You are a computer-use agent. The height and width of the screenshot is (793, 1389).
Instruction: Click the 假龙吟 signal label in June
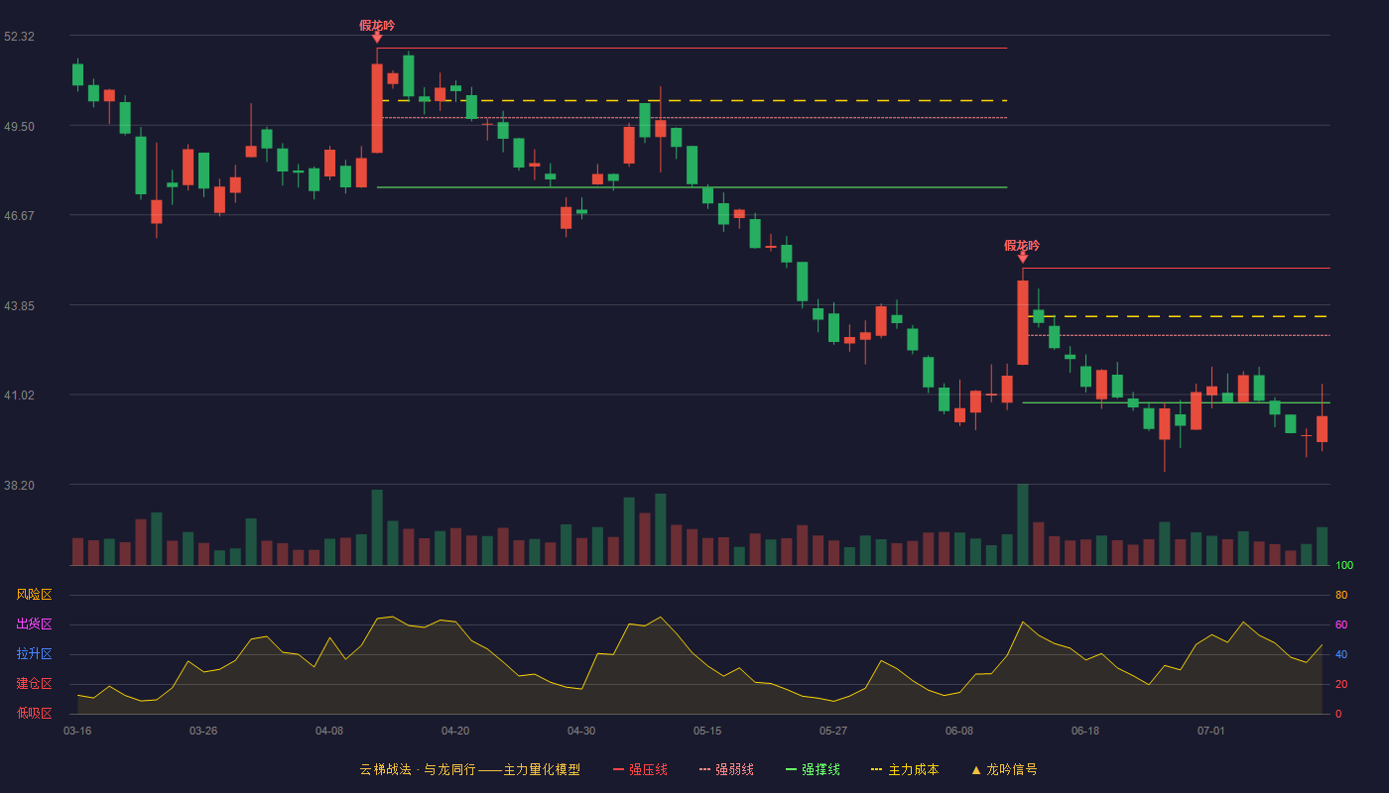(x=1022, y=246)
